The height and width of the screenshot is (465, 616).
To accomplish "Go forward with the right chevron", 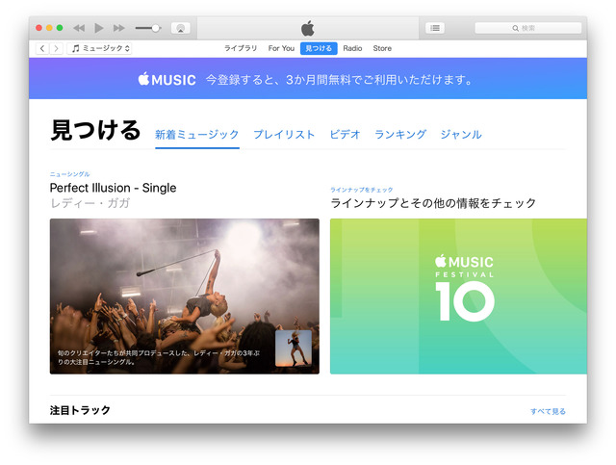I will tap(56, 48).
